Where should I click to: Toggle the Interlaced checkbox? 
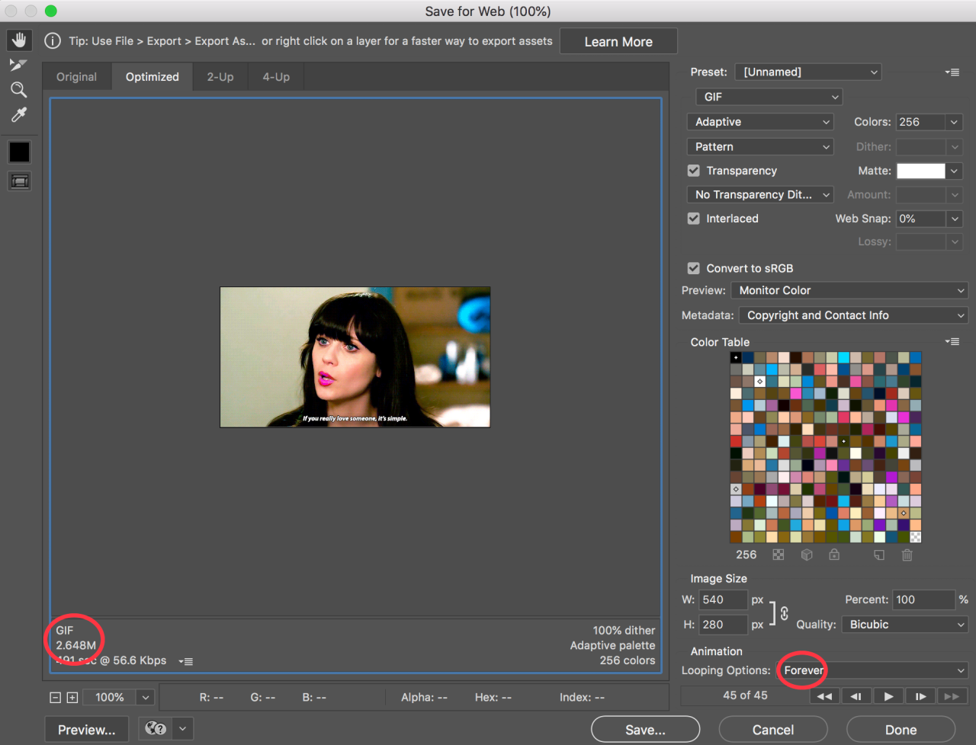coord(694,219)
